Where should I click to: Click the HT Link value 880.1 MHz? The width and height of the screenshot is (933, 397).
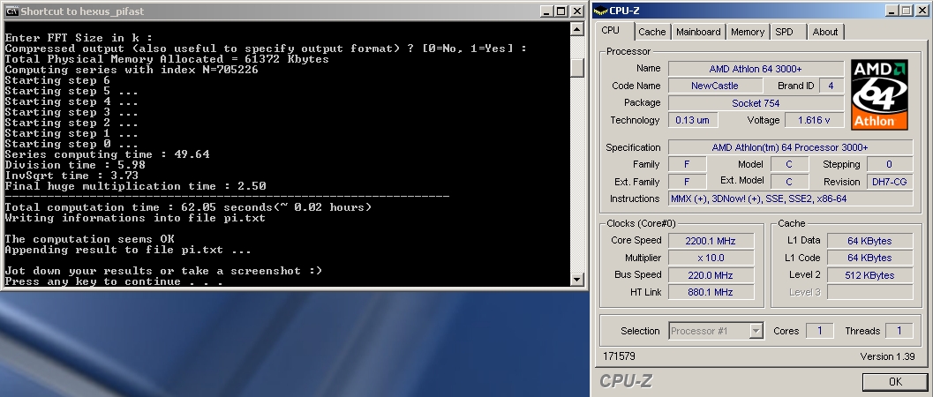click(711, 292)
